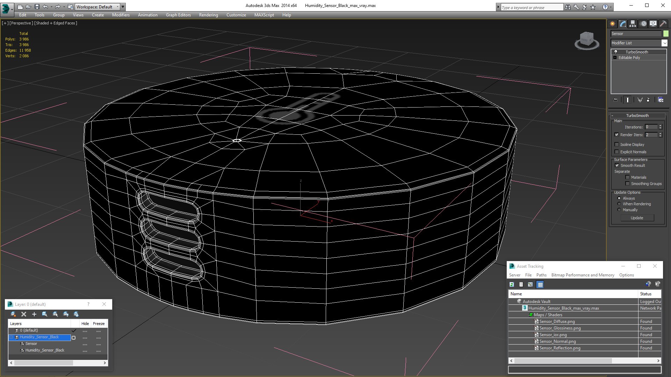The image size is (671, 377).
Task: Select the When Rendering radio option
Action: [x=619, y=204]
